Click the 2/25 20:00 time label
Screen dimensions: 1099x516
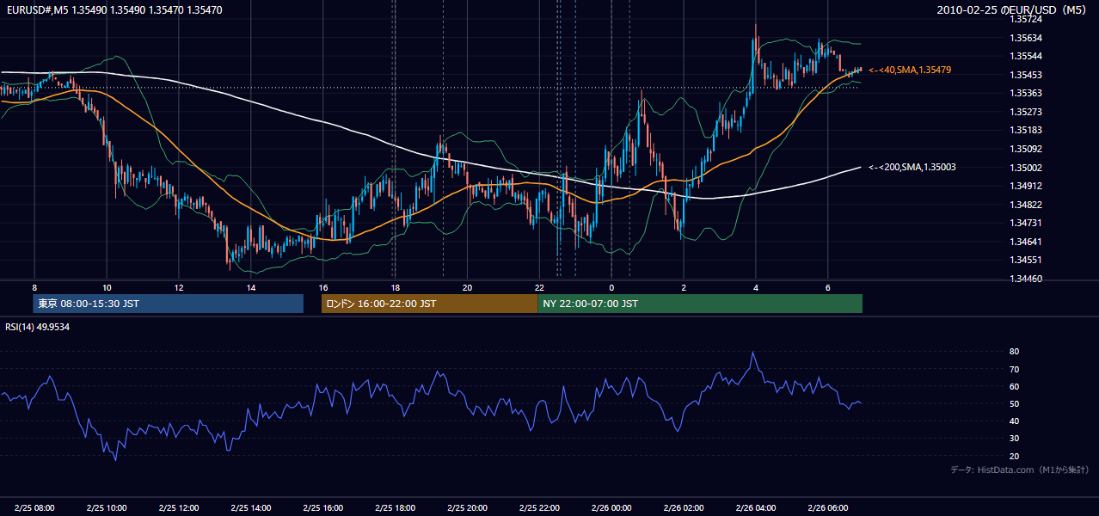(467, 508)
